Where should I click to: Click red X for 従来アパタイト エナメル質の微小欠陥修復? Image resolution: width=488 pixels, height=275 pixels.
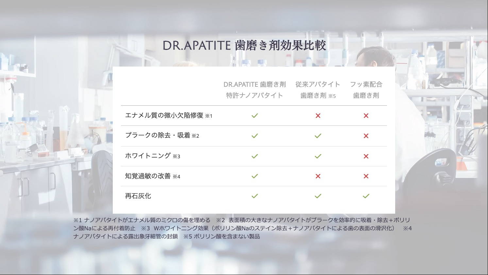(x=318, y=115)
